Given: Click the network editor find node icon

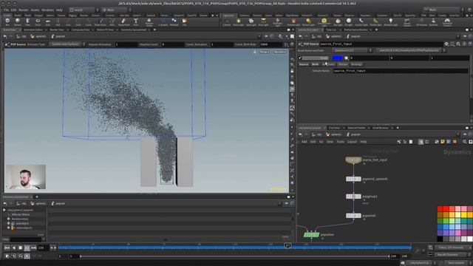Looking at the screenshot, I should coord(465,142).
